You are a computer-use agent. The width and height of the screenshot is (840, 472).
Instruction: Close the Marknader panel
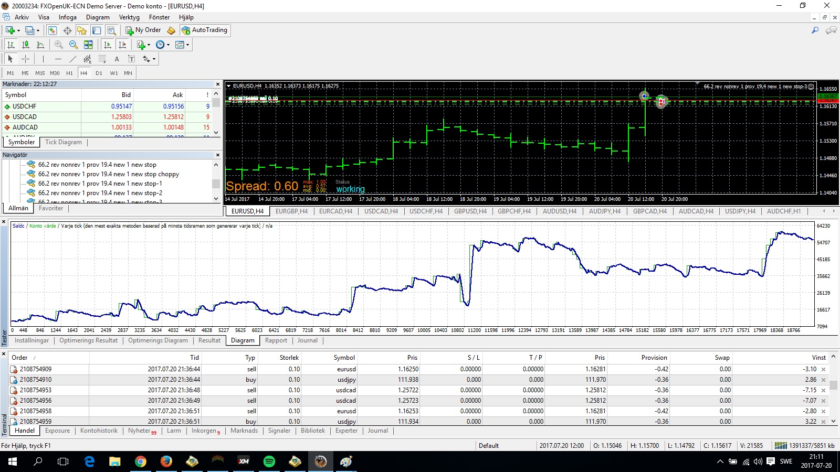point(218,84)
